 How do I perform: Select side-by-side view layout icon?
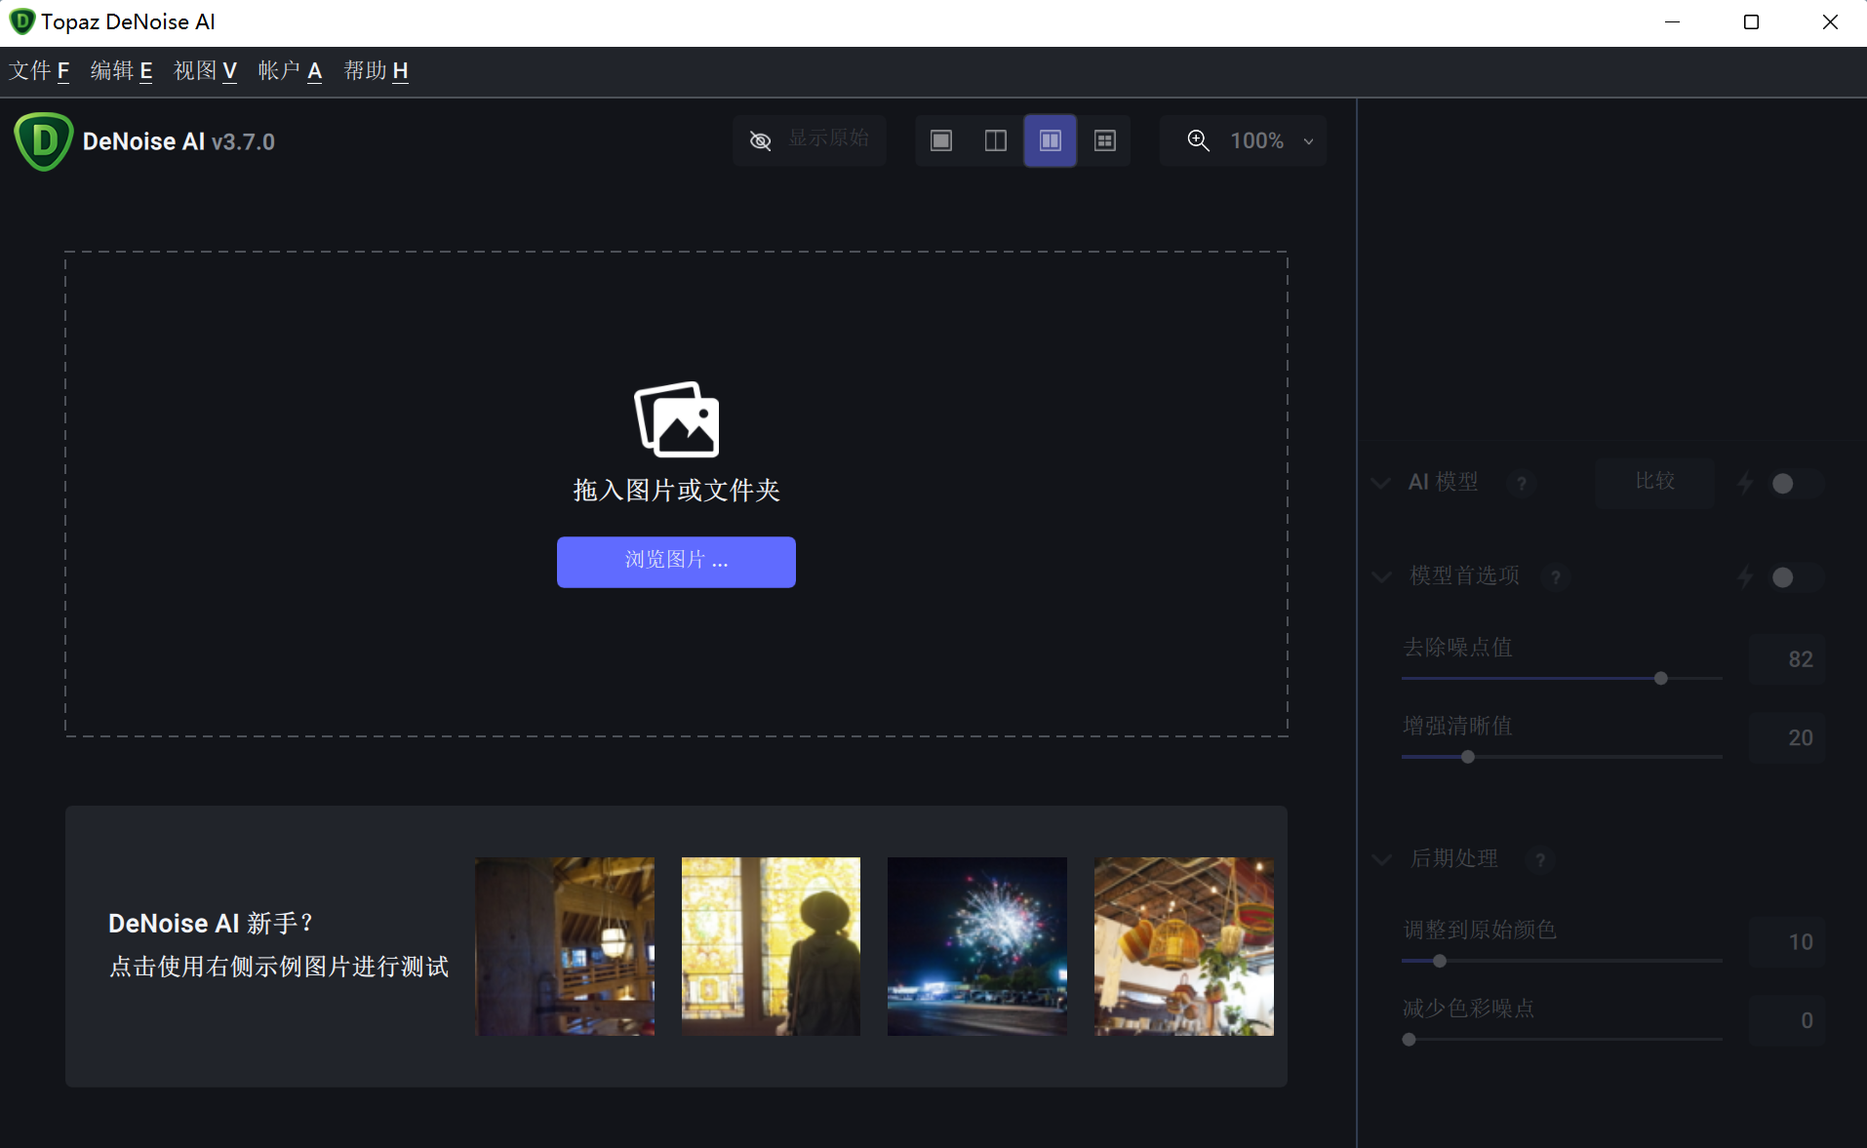1051,140
